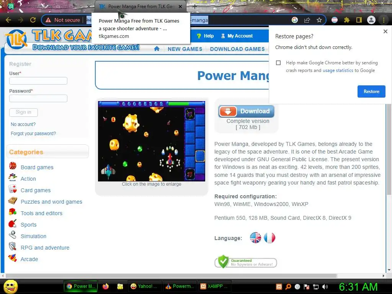Click the striped extension icon beside bookmark star
Screen dimensions: 392x294
335,20
